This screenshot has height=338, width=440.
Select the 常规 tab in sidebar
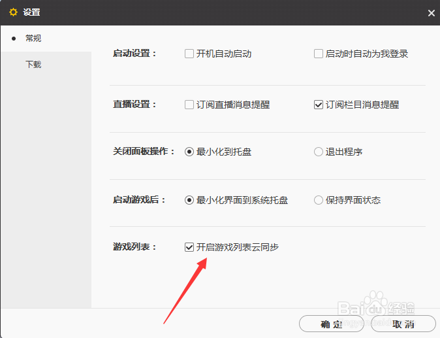(x=33, y=38)
